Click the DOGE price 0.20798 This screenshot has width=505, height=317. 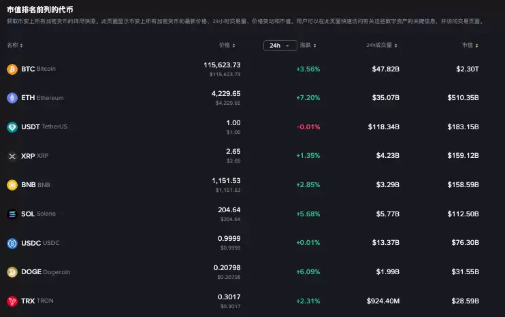click(x=226, y=268)
